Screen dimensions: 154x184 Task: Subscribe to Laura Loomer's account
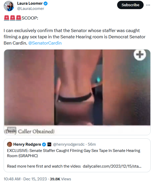(130, 5)
